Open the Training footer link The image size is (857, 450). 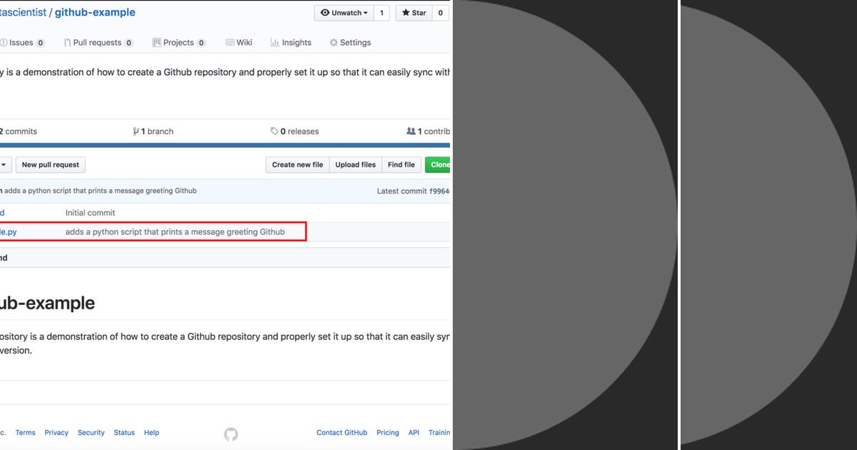(x=439, y=433)
